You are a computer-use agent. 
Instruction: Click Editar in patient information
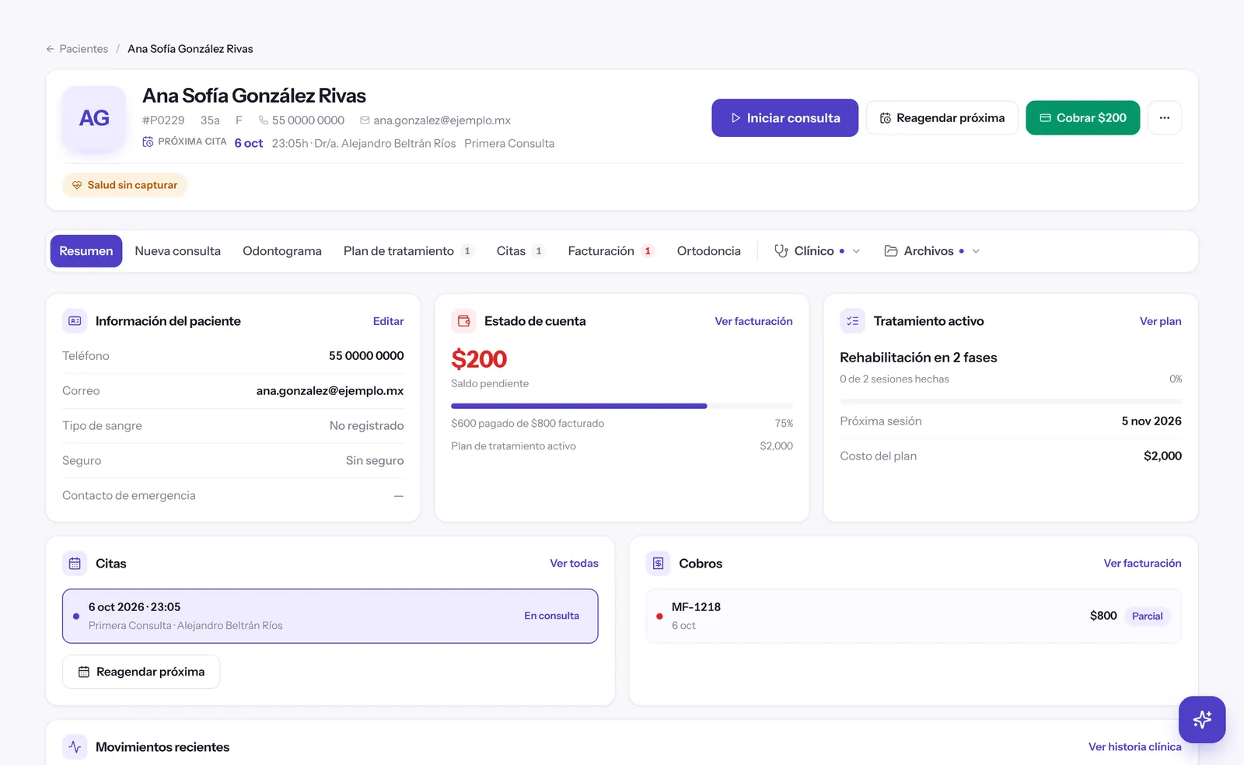point(388,321)
